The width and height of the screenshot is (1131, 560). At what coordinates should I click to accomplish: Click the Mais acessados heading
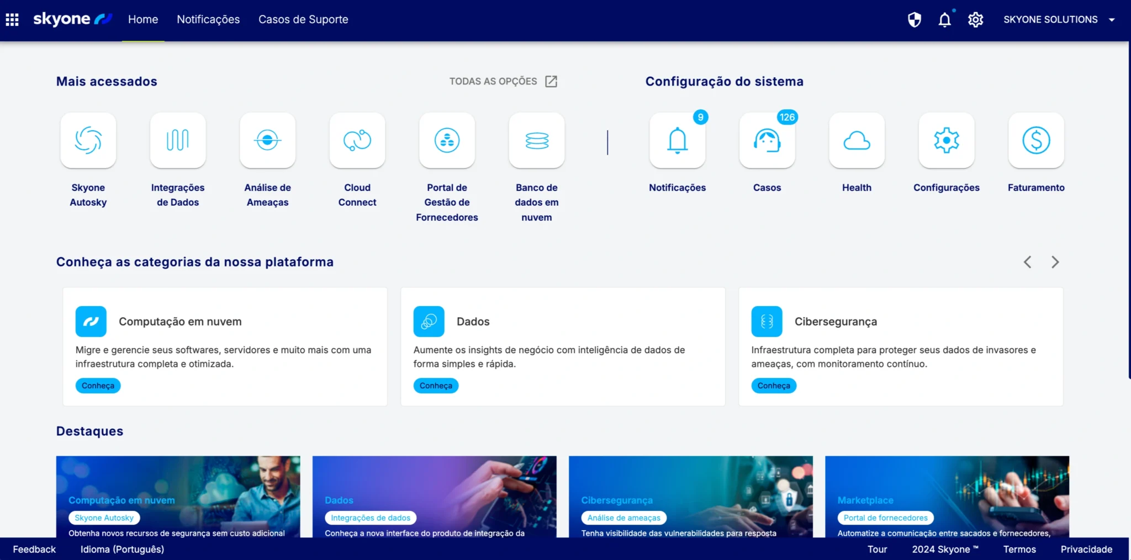coord(107,82)
